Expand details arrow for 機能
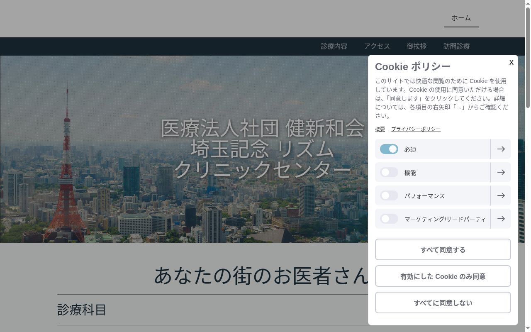This screenshot has width=531, height=332. [501, 172]
